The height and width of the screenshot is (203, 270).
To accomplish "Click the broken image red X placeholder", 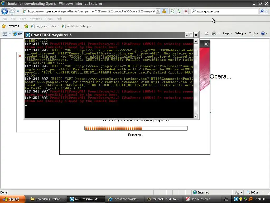I will [20, 56].
